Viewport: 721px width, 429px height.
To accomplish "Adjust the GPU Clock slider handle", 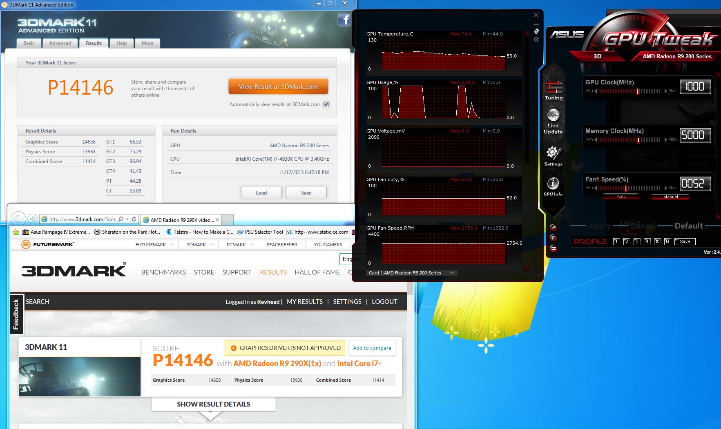I will tap(637, 91).
